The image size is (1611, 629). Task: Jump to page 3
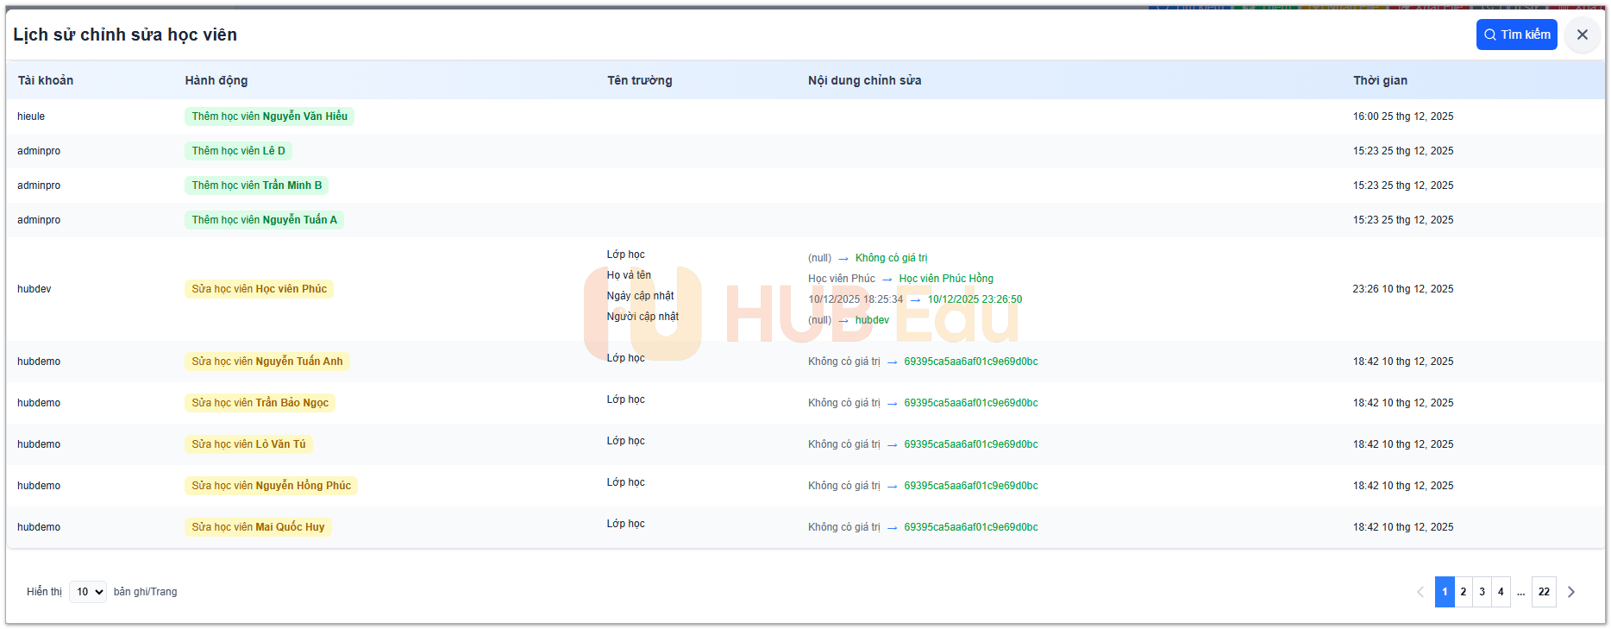[x=1482, y=592]
